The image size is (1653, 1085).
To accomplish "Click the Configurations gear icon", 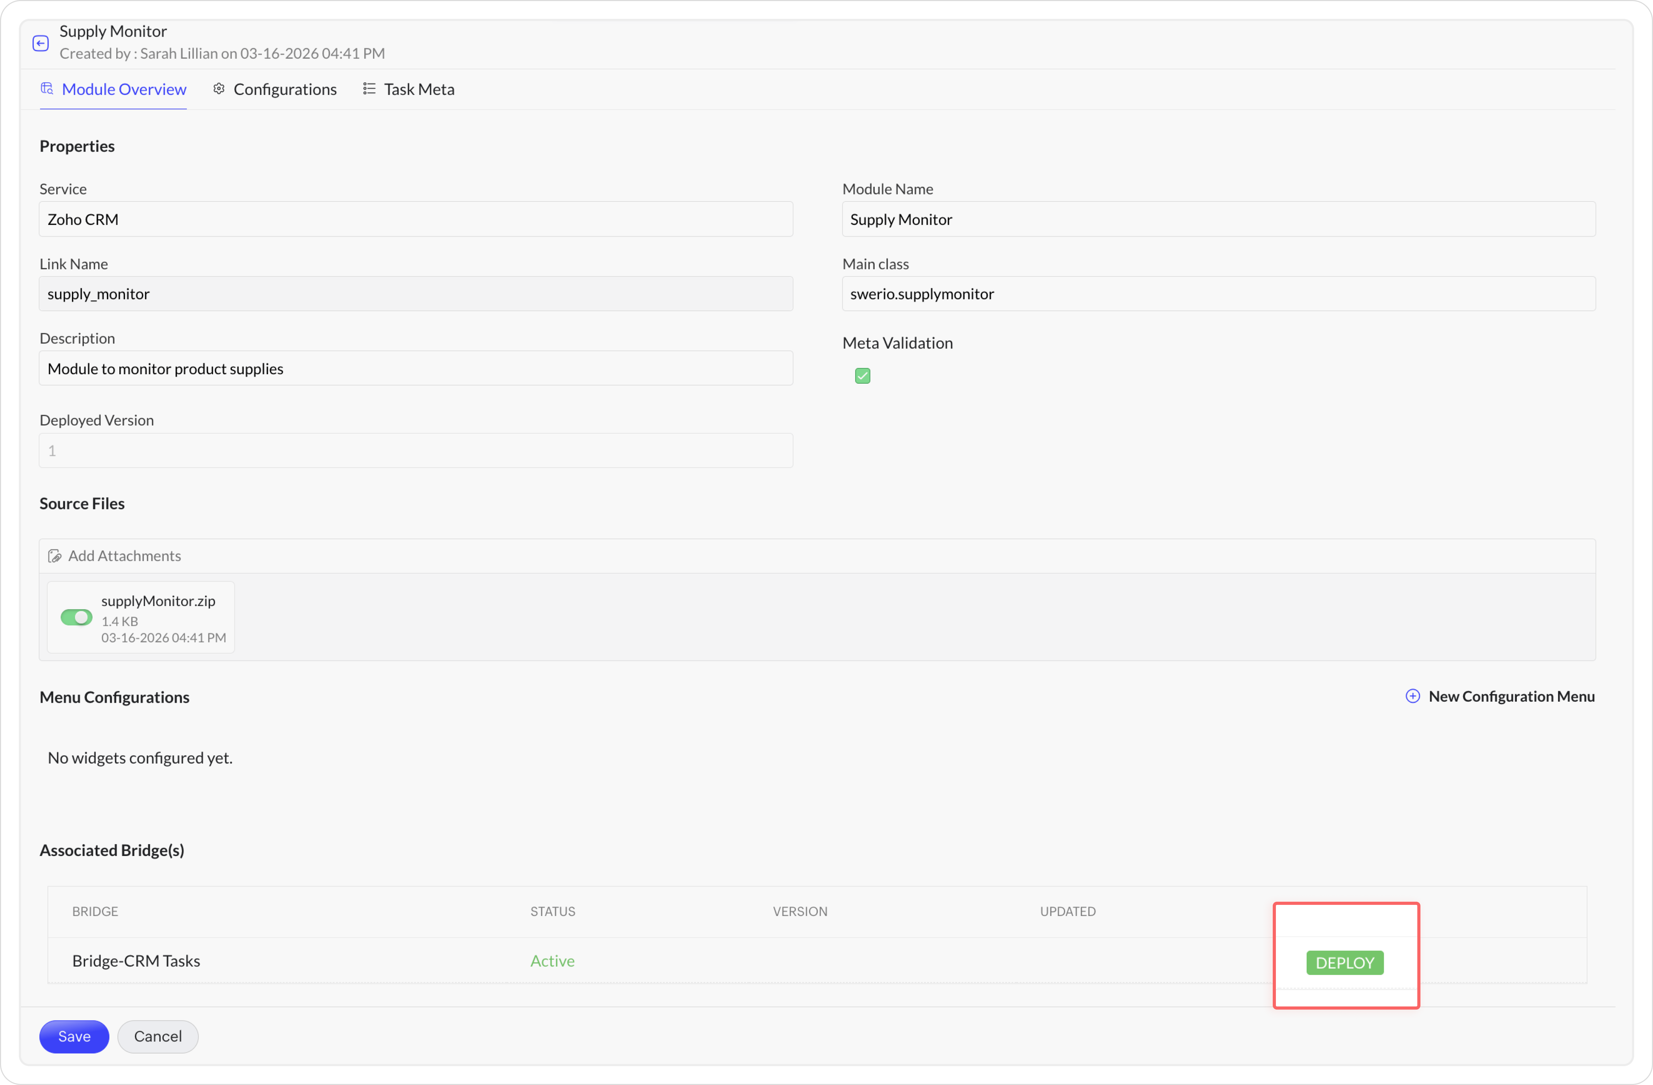I will tap(219, 88).
